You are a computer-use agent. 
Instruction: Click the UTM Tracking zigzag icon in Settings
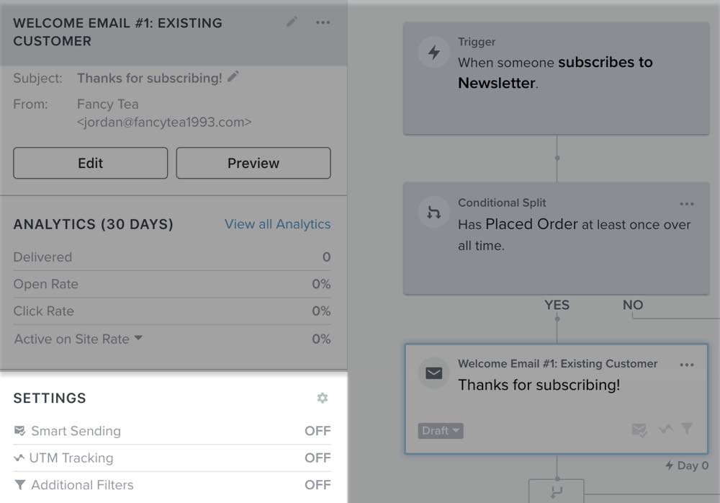pos(20,458)
